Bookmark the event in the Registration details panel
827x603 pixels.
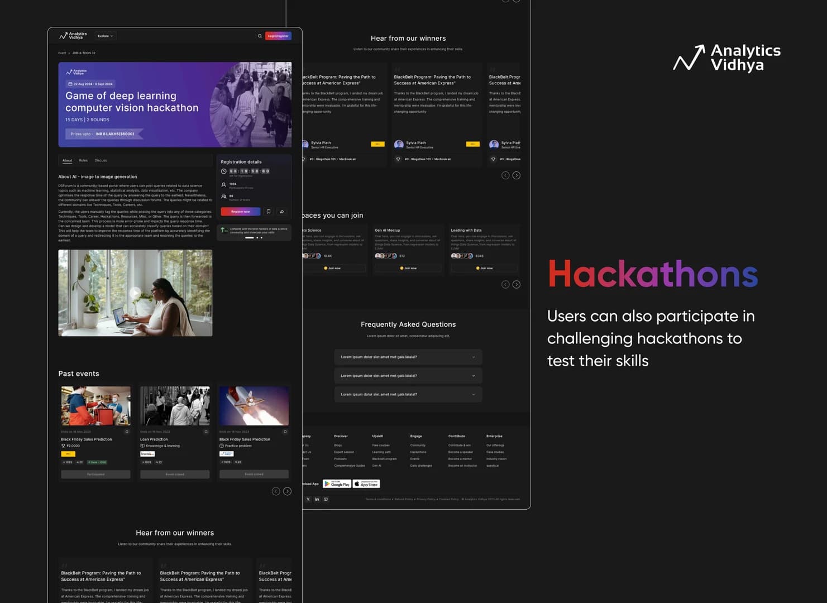click(269, 212)
